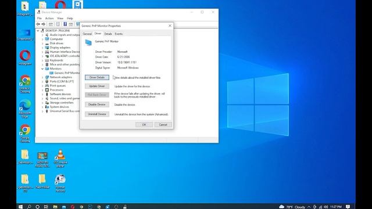Select Generic PnP Monitor in the device tree
This screenshot has width=372, height=209.
click(x=65, y=73)
